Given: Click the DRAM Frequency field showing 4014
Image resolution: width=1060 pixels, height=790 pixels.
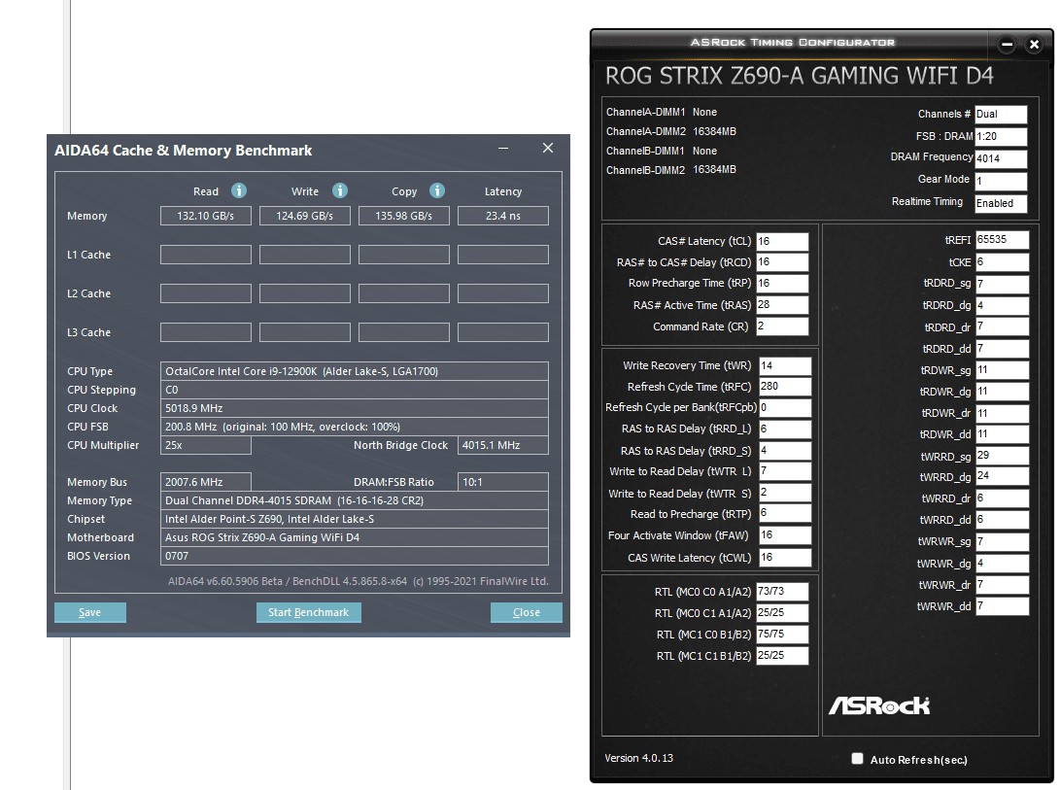Looking at the screenshot, I should pyautogui.click(x=1001, y=159).
